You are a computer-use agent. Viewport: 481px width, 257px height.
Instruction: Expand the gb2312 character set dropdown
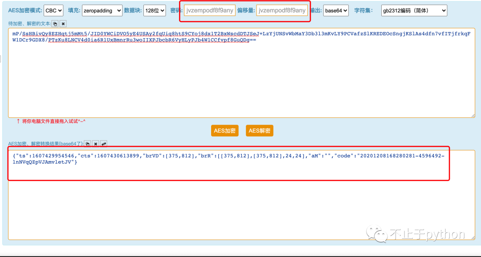(x=414, y=10)
